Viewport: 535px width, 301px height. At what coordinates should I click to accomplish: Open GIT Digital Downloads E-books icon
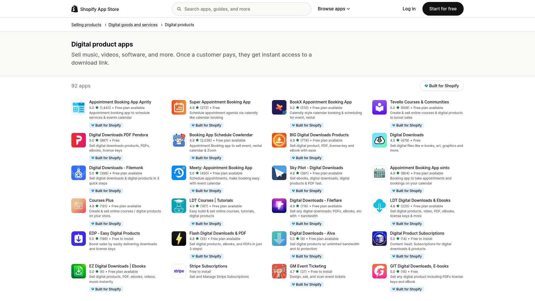point(380,271)
